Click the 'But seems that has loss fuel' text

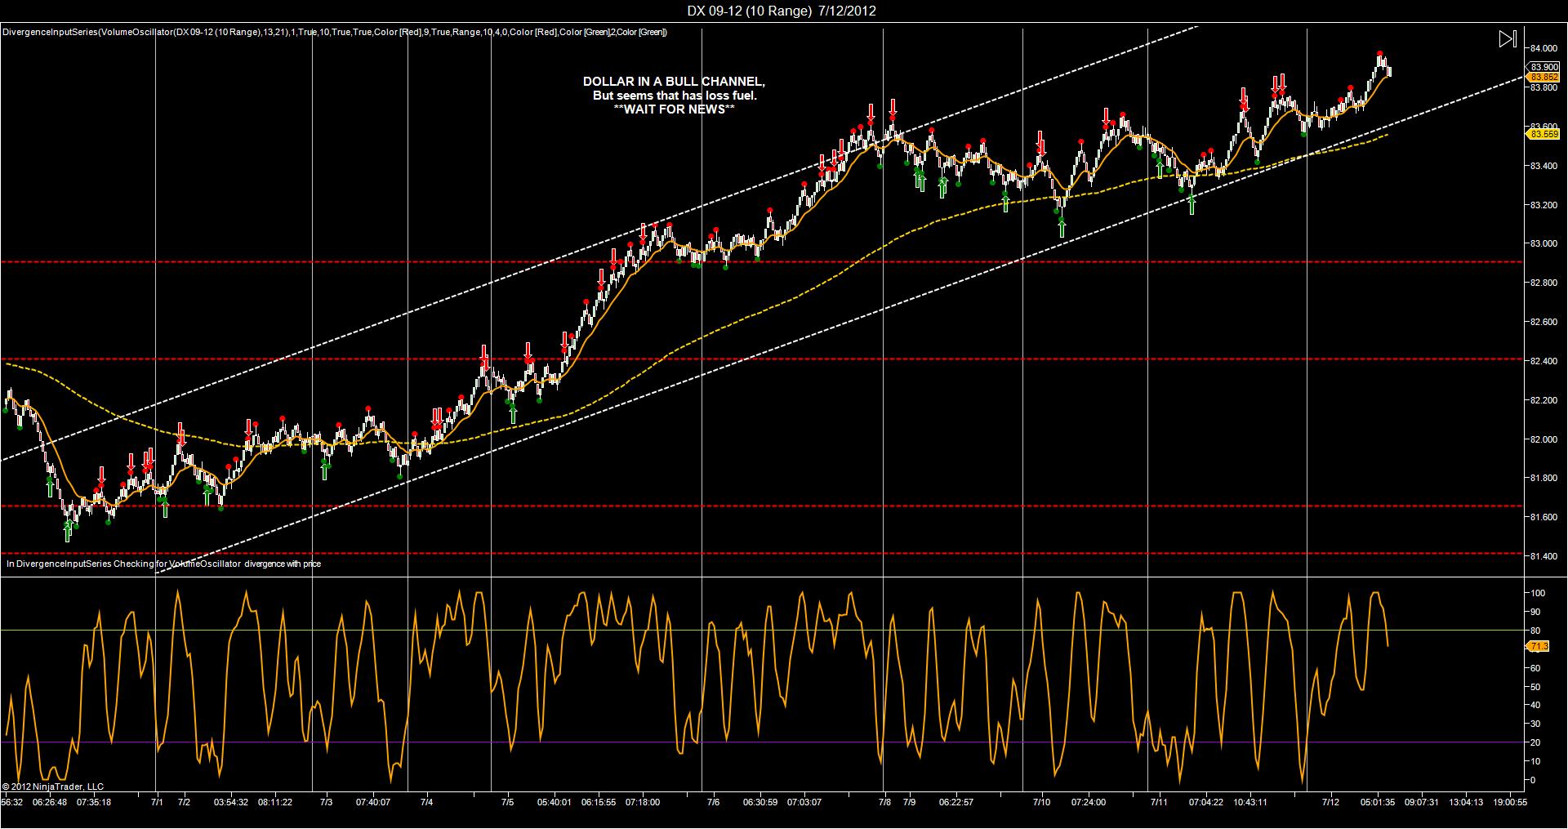coord(675,96)
